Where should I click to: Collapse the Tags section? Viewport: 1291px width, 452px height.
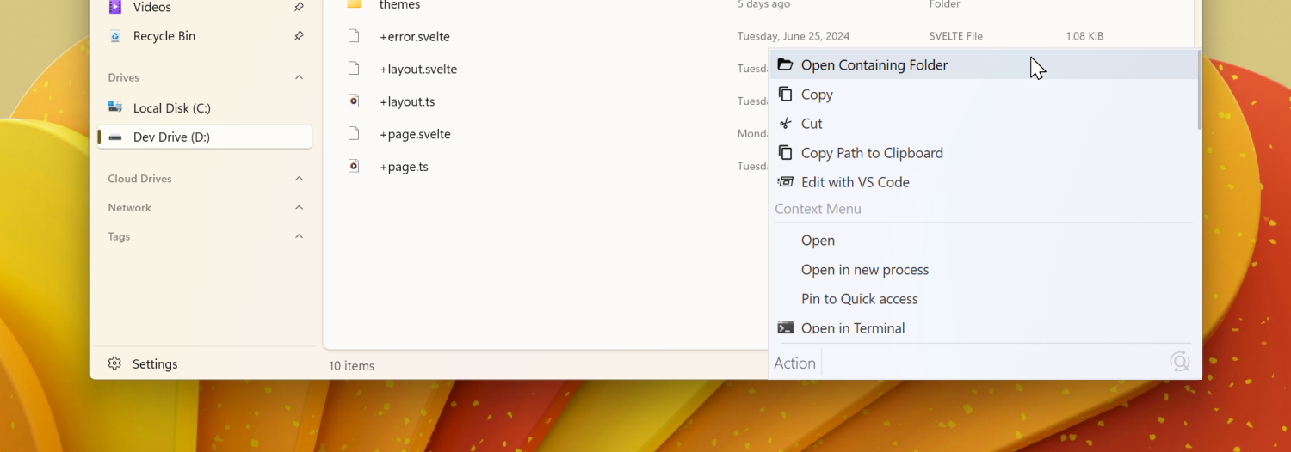coord(299,236)
